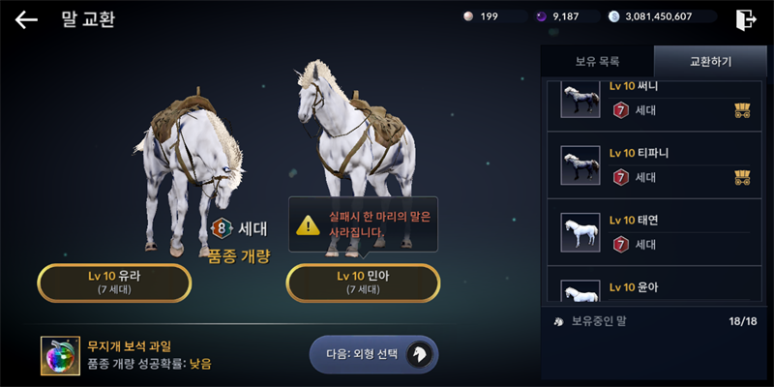Choose the Lv 10 윤아 list entry
Image resolution: width=774 pixels, height=387 pixels.
pyautogui.click(x=655, y=284)
